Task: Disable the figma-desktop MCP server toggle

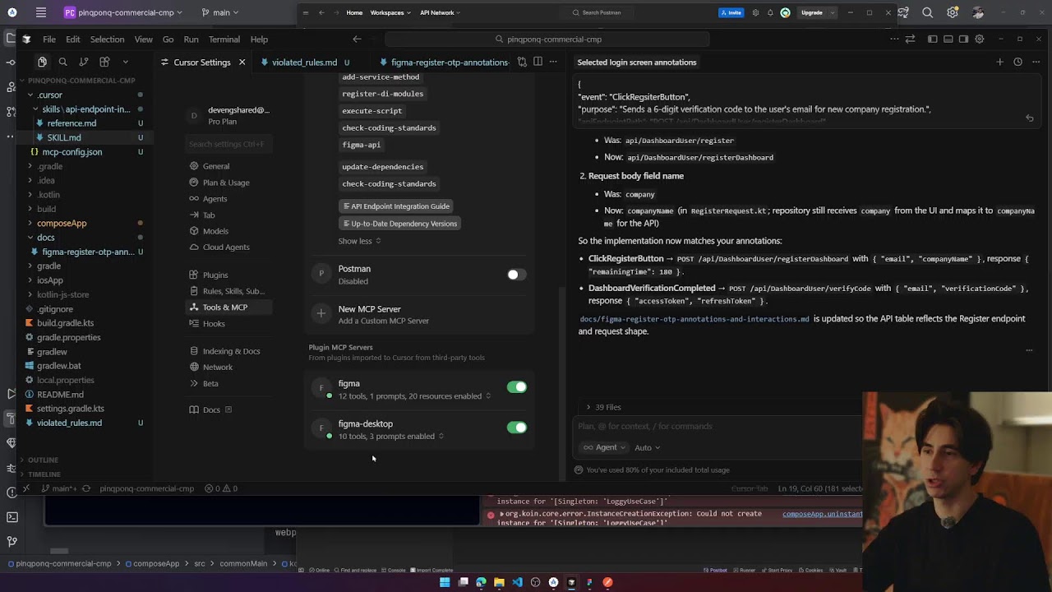Action: tap(516, 428)
